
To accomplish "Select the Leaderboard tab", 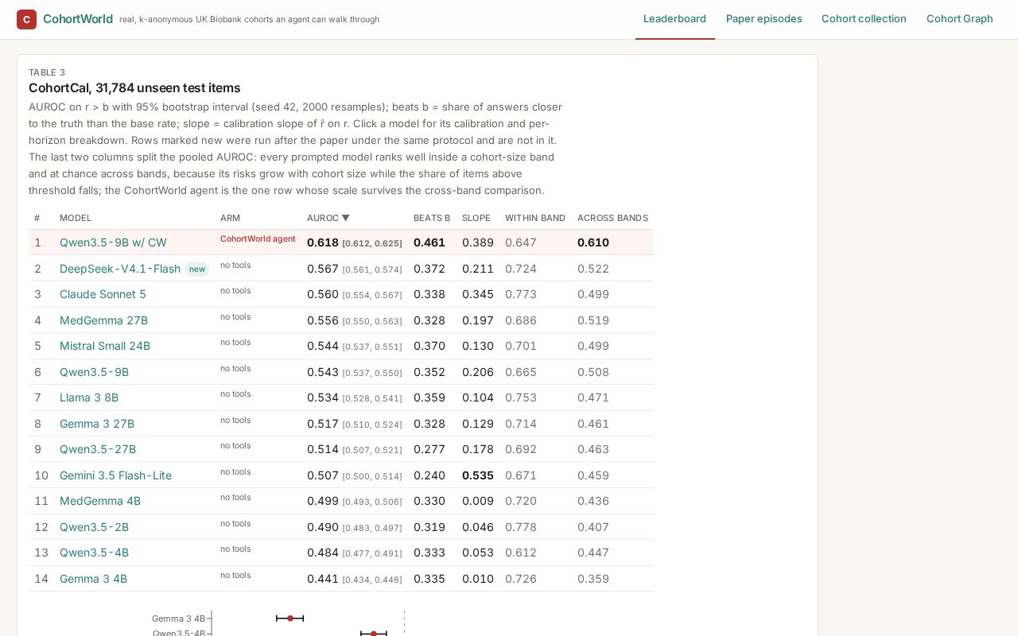I will pos(674,19).
